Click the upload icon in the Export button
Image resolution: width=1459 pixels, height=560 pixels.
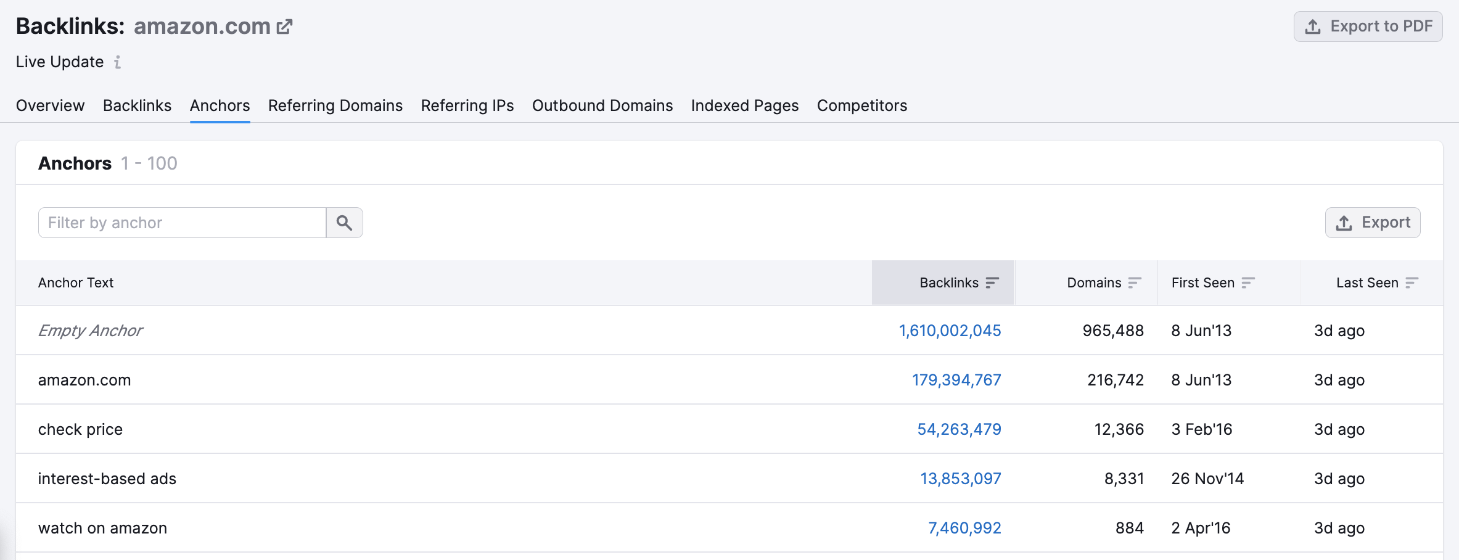tap(1344, 222)
